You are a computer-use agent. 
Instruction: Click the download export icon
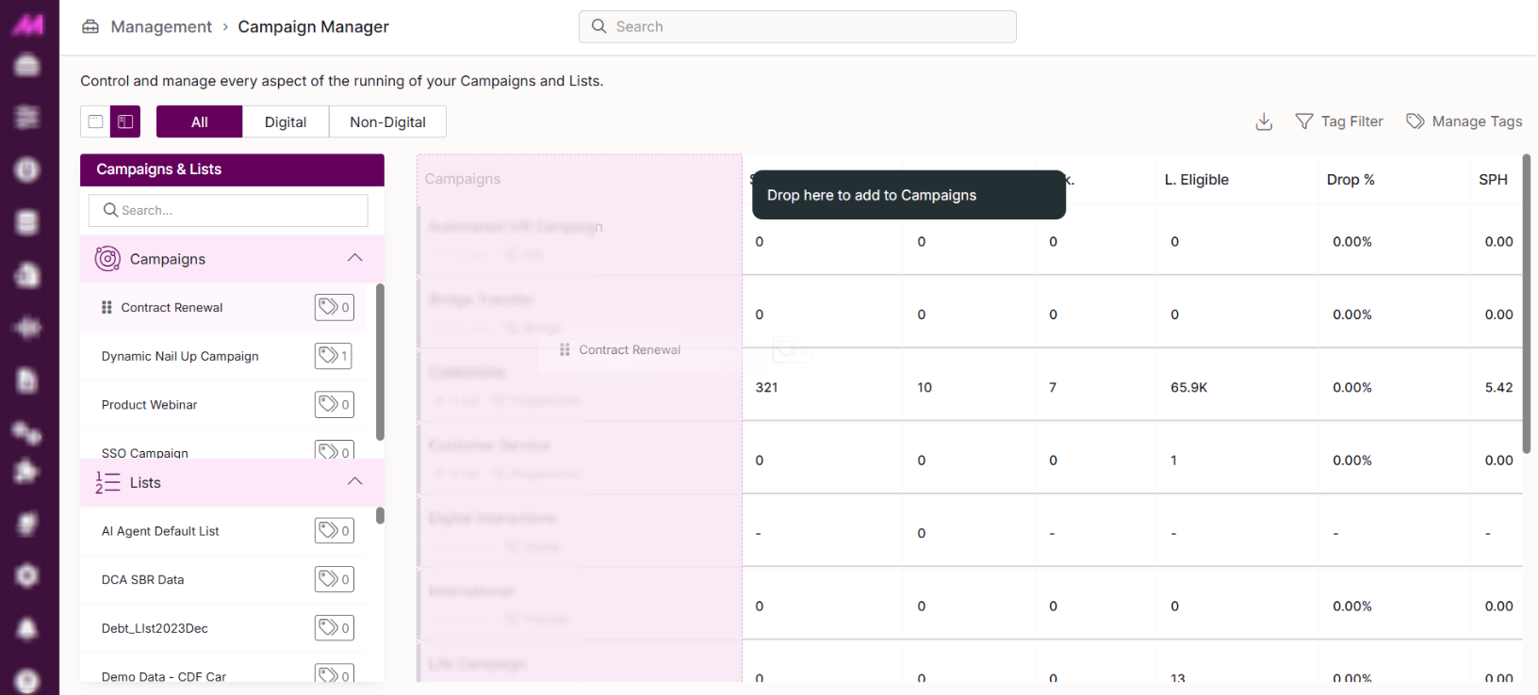1264,121
